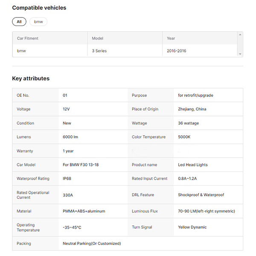256x256 pixels.
Task: Click the vehicles table scrollbar track
Action: point(240,44)
